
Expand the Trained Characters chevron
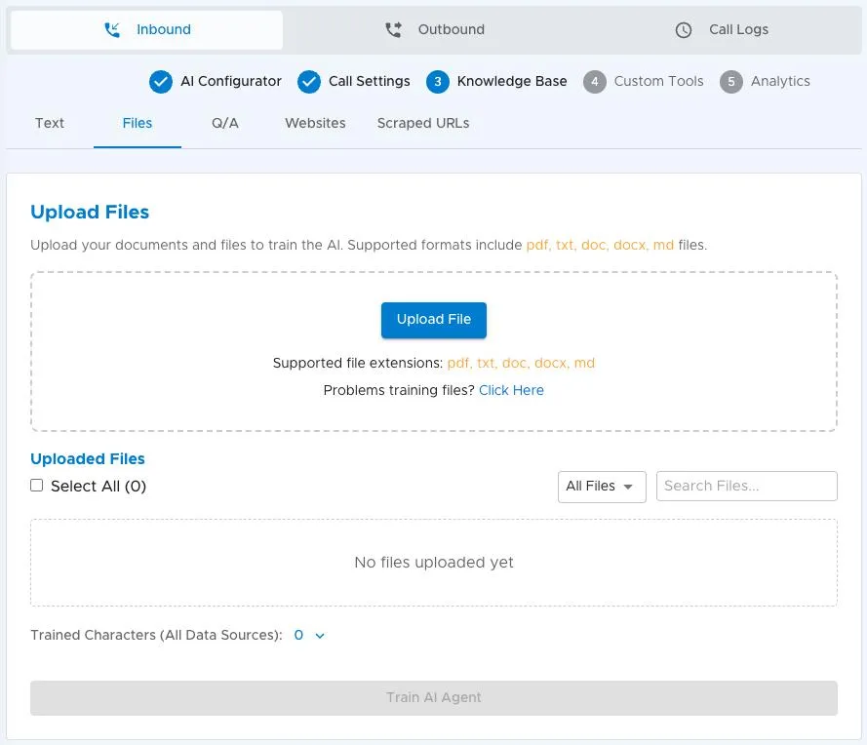320,636
